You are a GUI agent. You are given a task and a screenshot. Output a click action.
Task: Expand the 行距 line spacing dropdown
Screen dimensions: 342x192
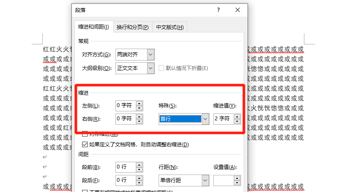click(x=205, y=180)
